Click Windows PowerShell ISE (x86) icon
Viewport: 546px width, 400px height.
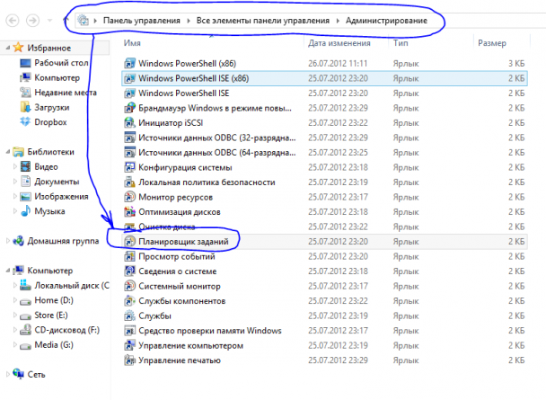[129, 78]
